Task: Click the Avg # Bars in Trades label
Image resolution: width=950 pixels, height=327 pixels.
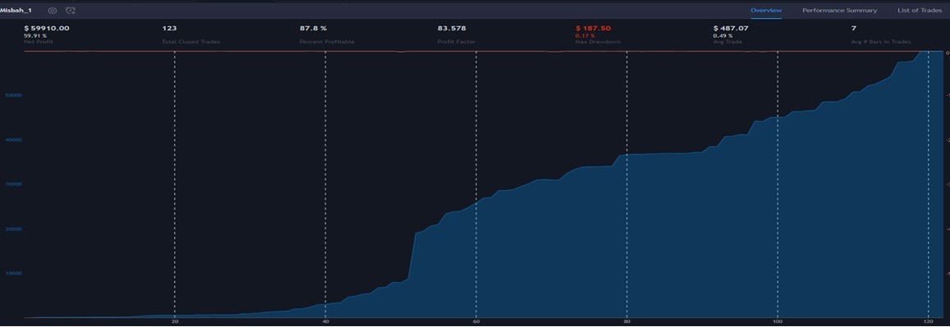Action: click(x=880, y=42)
